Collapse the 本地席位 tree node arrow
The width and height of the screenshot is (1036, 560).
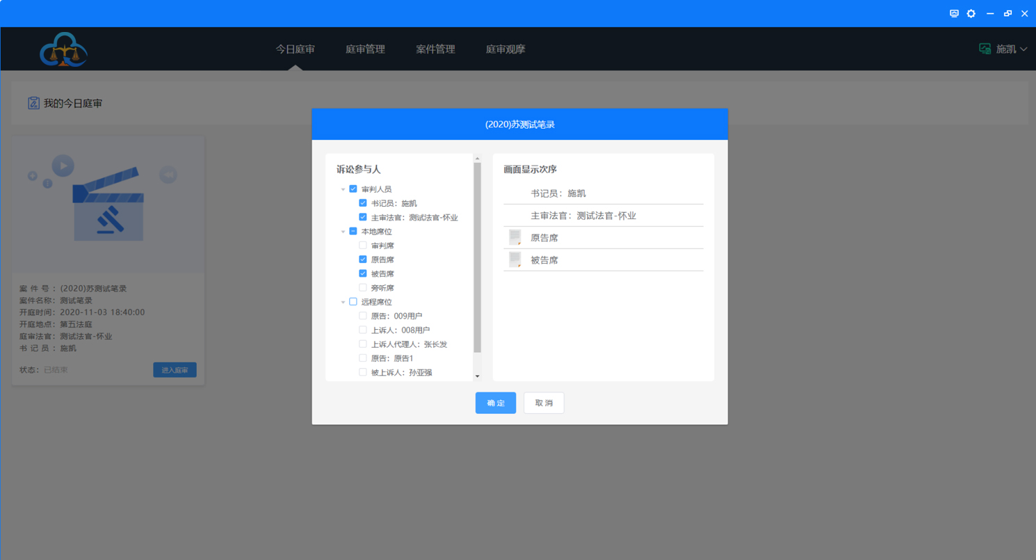(343, 232)
